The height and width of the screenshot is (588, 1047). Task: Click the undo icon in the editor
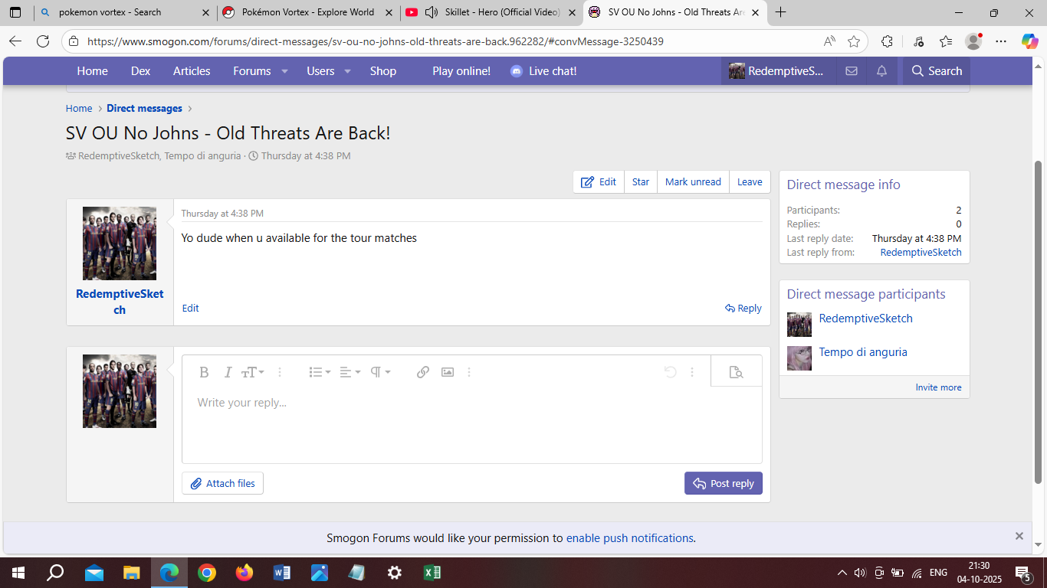[x=670, y=372]
